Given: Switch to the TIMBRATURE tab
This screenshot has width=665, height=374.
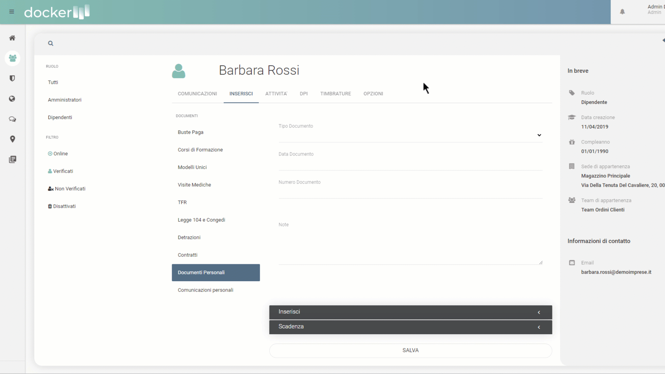Looking at the screenshot, I should click(x=335, y=94).
